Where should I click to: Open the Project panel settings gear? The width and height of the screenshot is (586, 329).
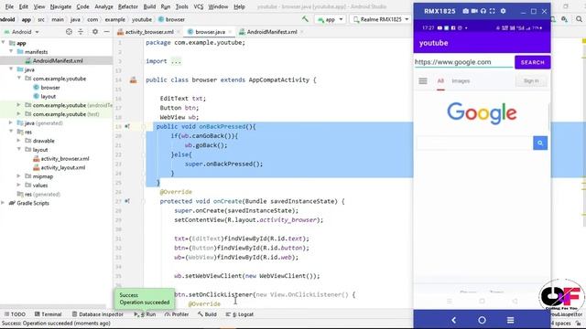tap(95, 32)
